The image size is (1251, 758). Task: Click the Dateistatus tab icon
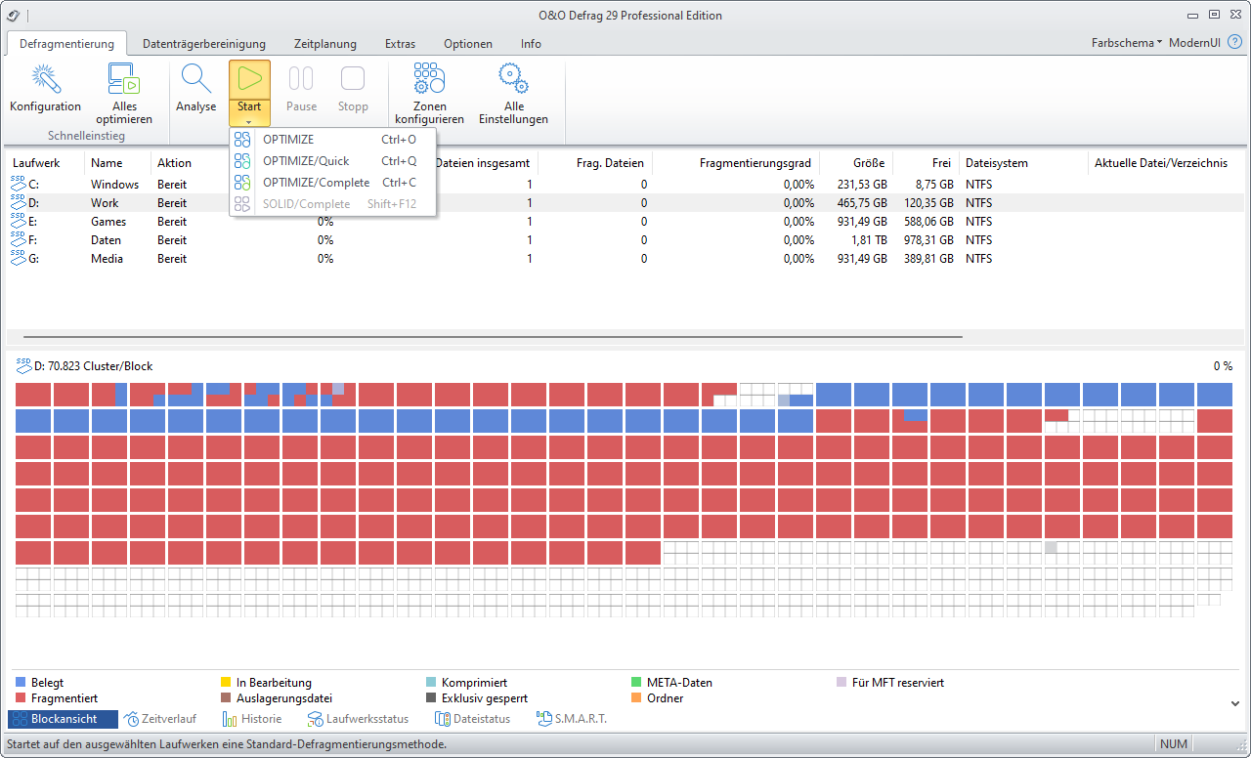[442, 719]
